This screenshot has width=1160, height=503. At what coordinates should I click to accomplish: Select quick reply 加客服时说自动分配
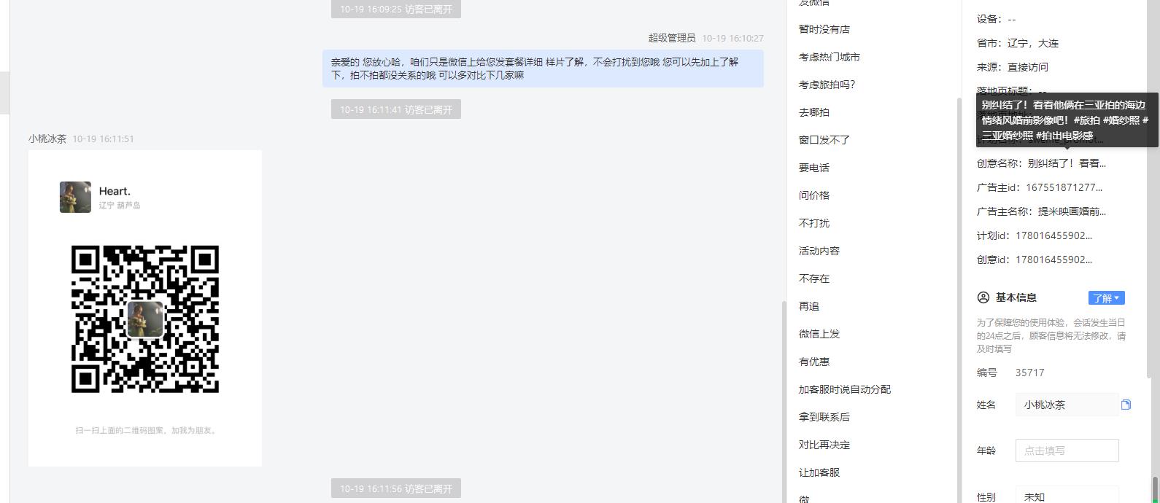(x=845, y=389)
